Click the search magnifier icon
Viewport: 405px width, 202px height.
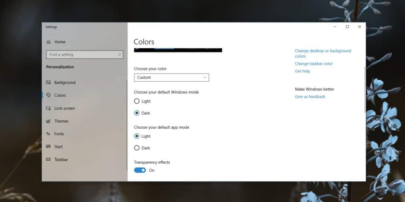pyautogui.click(x=119, y=54)
